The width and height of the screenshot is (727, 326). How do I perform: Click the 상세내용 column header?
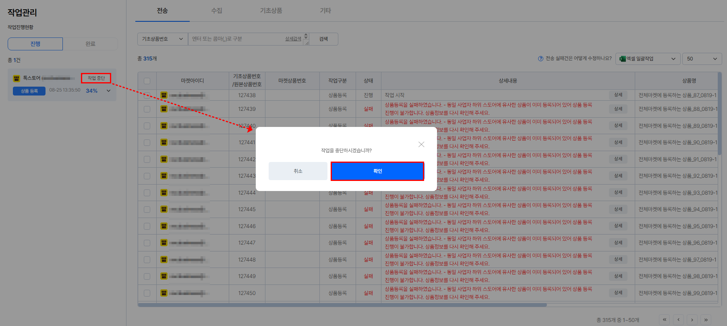pos(508,81)
